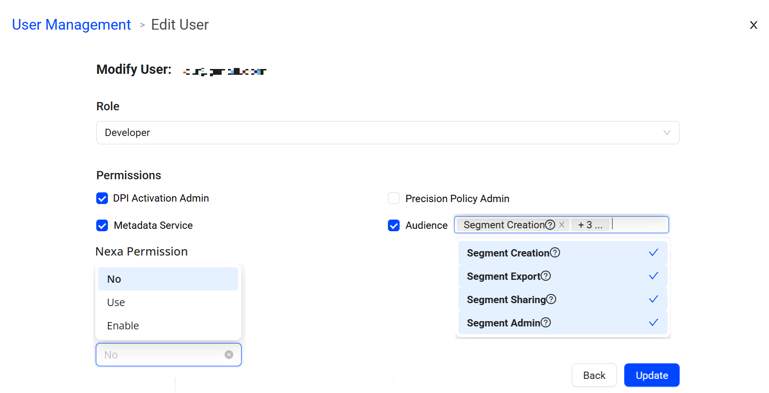This screenshot has width=769, height=393.
Task: Click help icon in Segment Creation tag
Action: coord(550,224)
